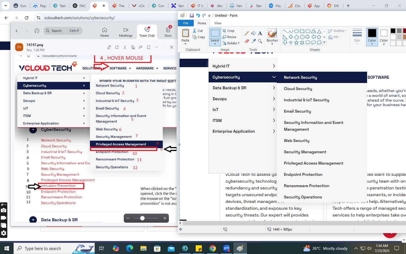Select the Fill with color bucket tool

pyautogui.click(x=253, y=33)
